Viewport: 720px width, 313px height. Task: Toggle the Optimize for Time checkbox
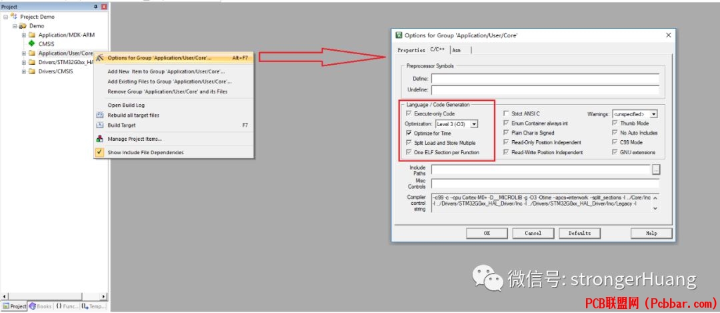[409, 133]
